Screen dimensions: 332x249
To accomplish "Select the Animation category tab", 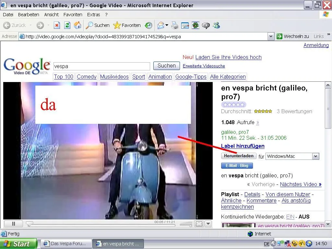I will [x=160, y=77].
